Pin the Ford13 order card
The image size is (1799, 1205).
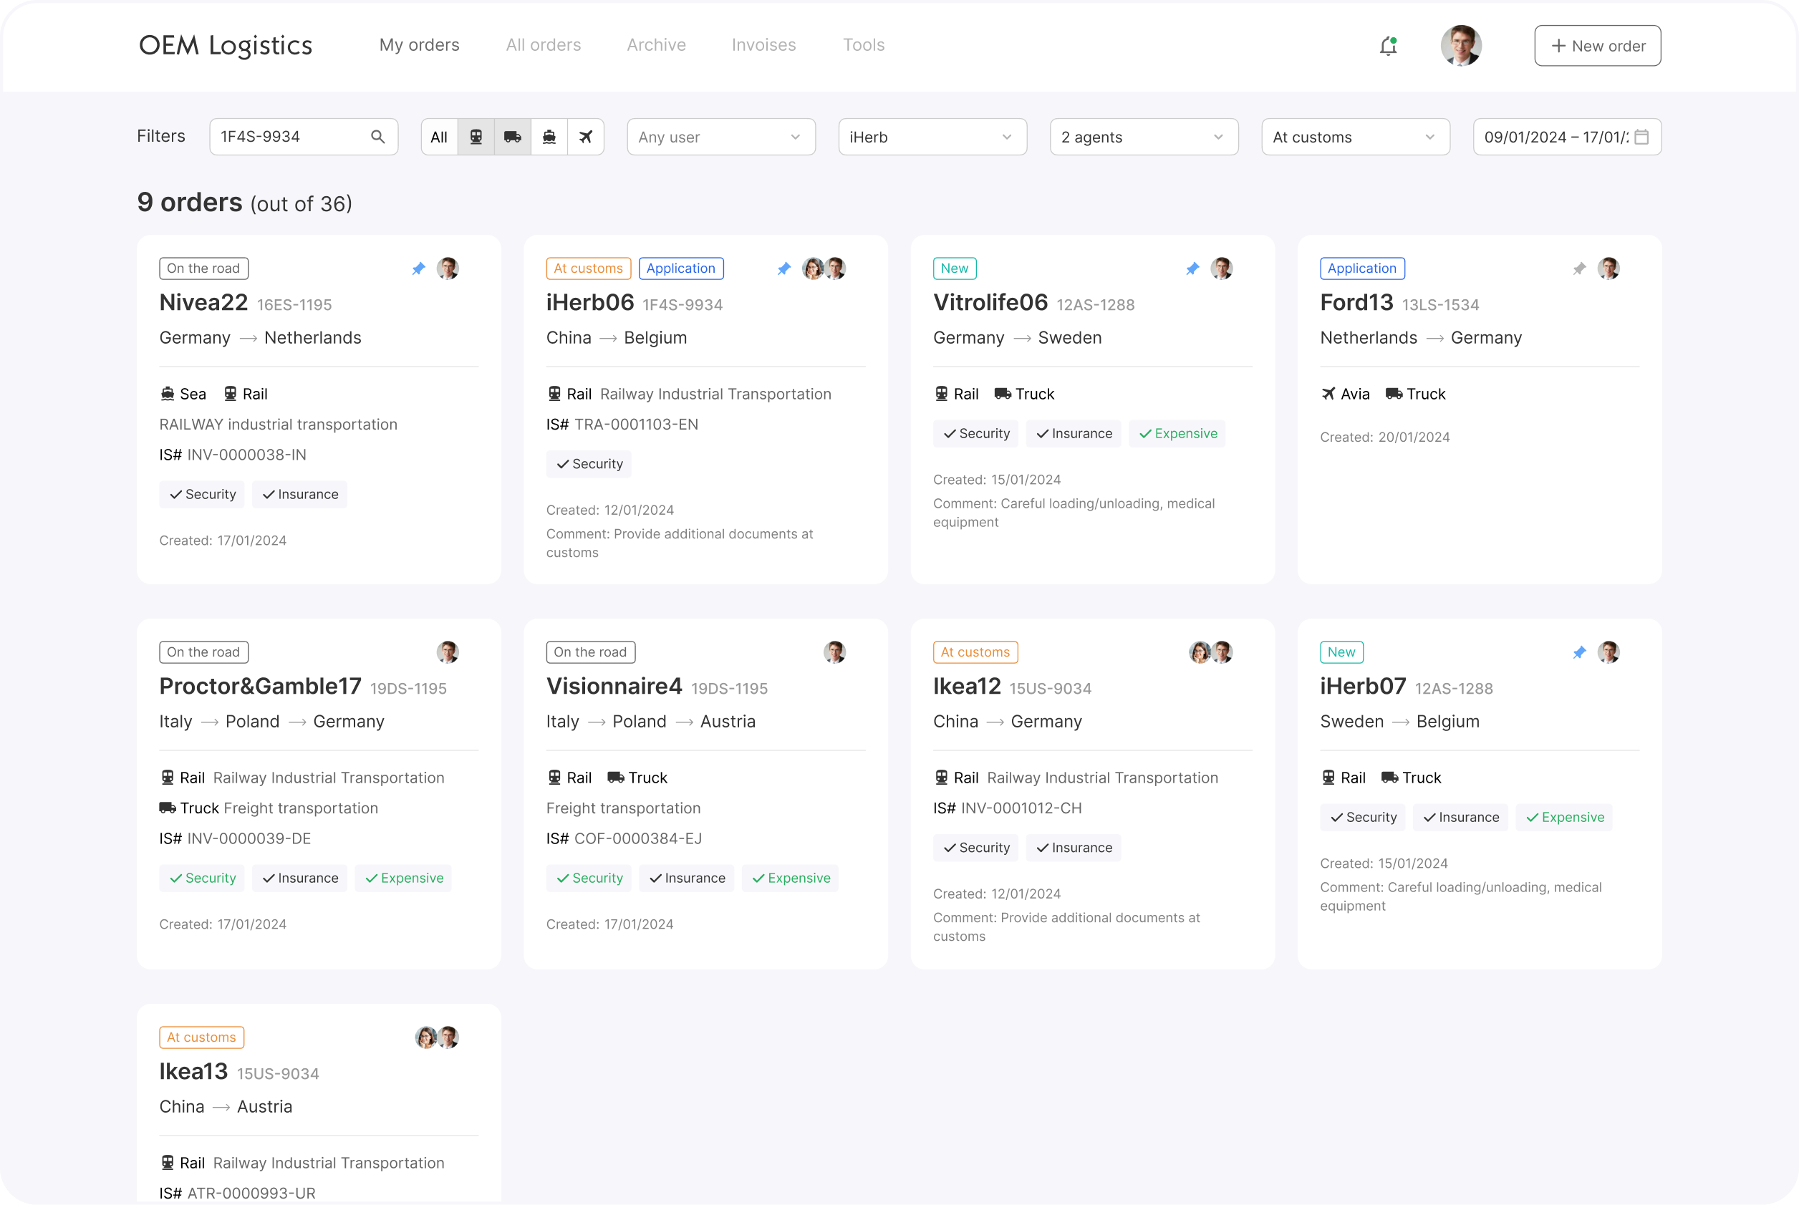[1578, 269]
